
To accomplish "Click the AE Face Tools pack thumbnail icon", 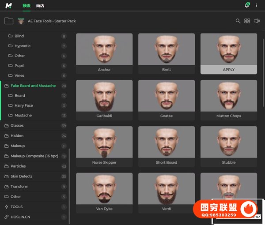I will [21, 21].
